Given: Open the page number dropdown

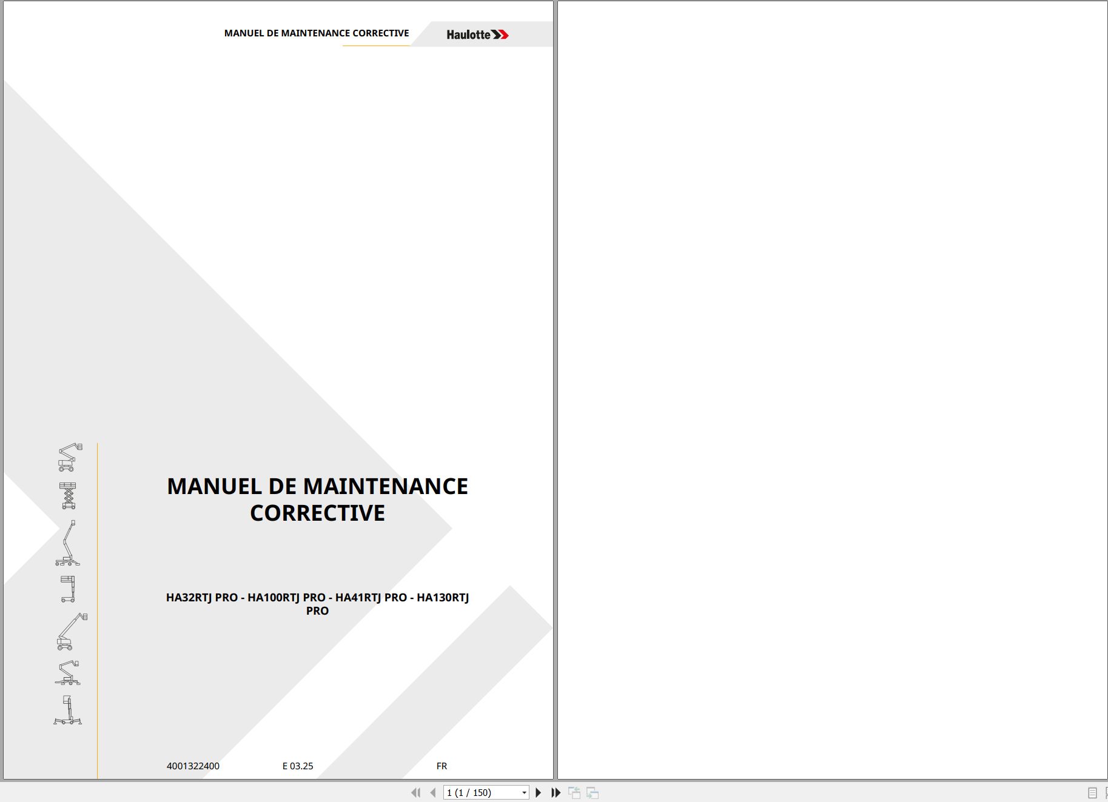Looking at the screenshot, I should click(x=524, y=793).
